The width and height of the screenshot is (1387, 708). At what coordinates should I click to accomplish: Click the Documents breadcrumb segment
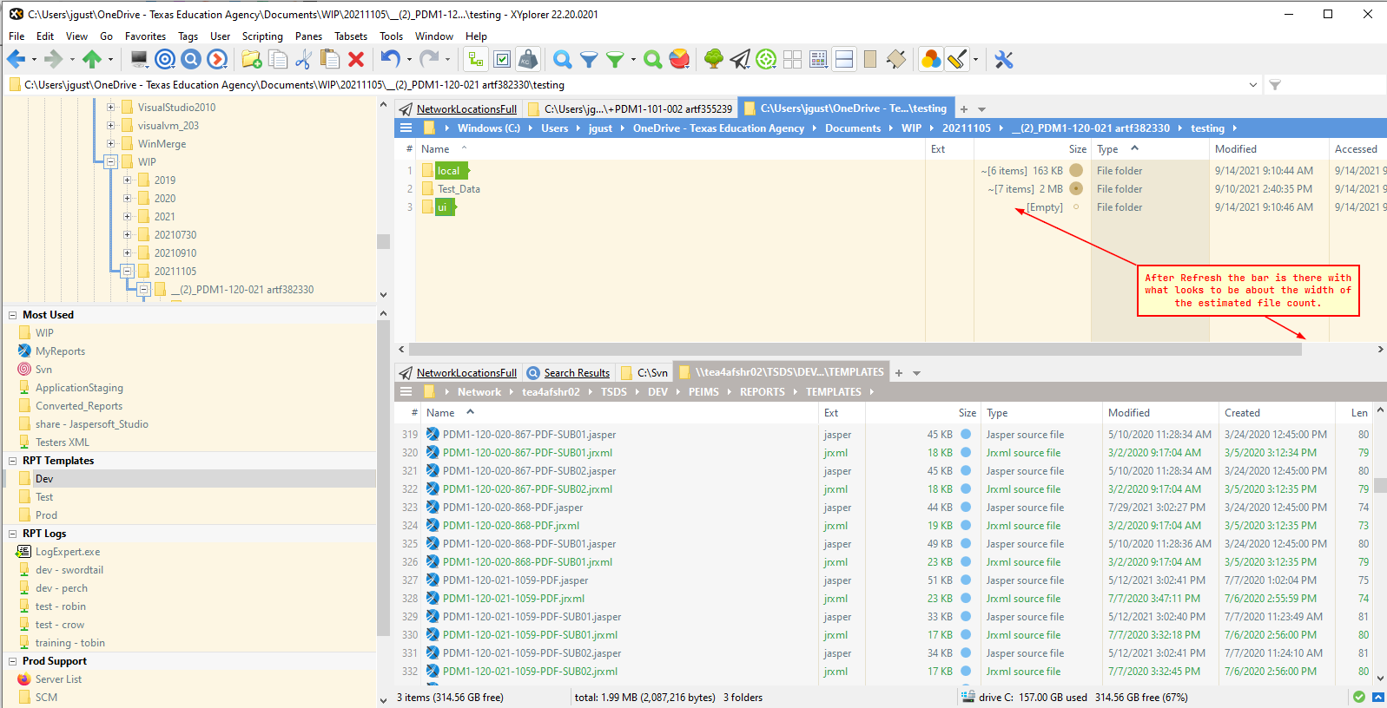coord(852,128)
